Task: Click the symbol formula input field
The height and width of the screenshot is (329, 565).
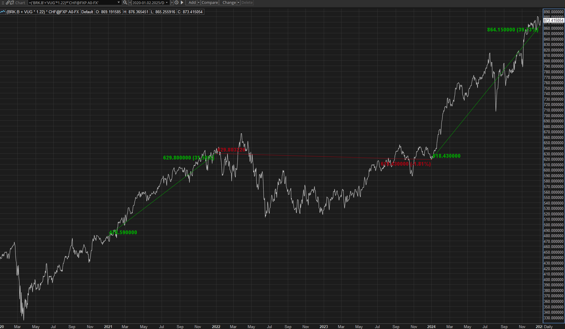Action: 73,3
